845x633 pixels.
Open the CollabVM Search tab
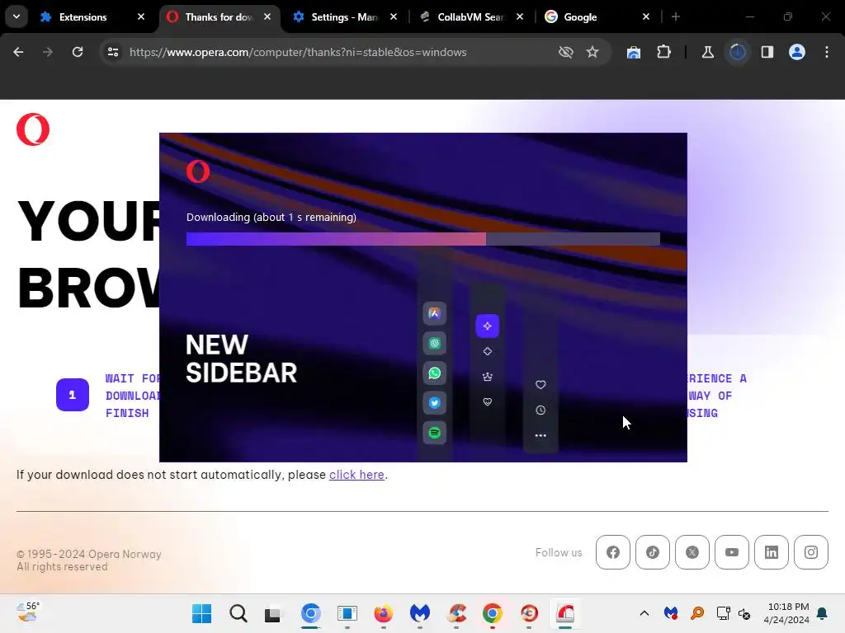coord(470,17)
